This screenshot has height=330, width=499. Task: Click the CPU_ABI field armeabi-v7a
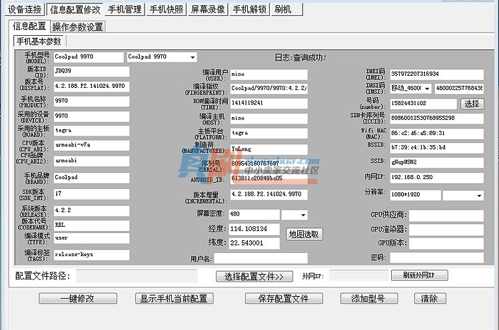coord(91,146)
